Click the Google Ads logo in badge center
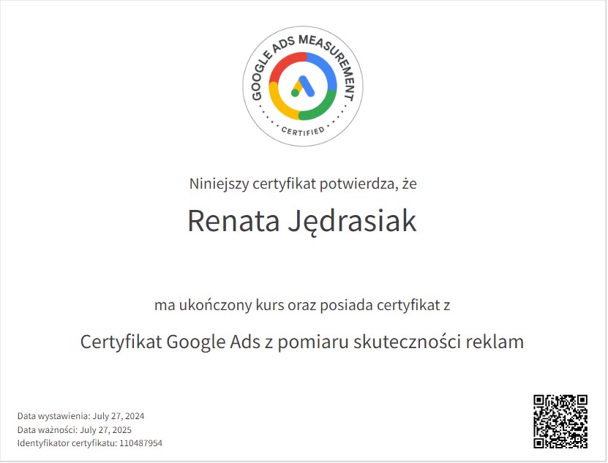The height and width of the screenshot is (463, 608). coord(303,86)
